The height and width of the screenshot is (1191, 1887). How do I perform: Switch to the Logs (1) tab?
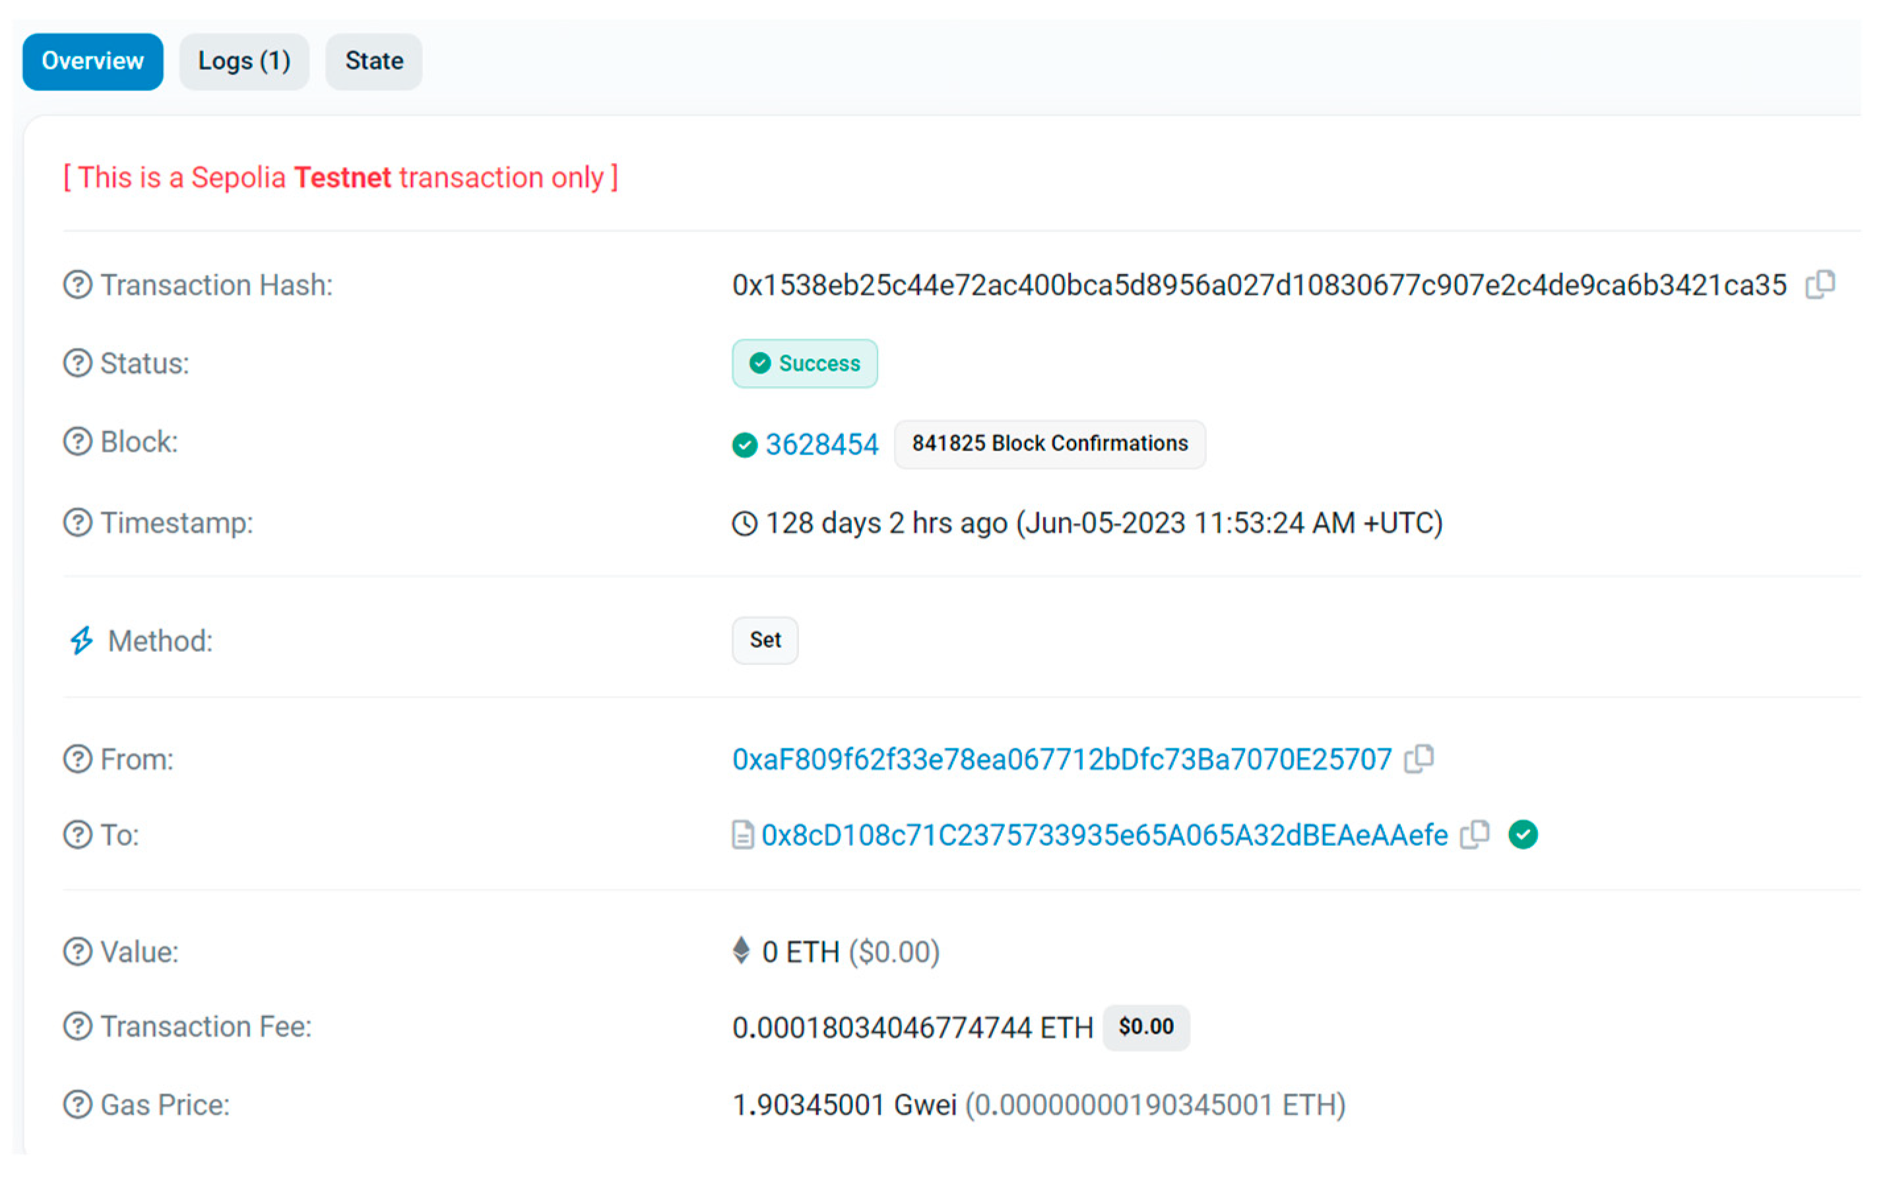click(243, 61)
